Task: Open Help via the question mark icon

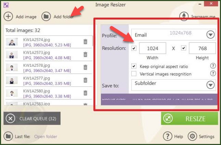Action: (x=167, y=136)
